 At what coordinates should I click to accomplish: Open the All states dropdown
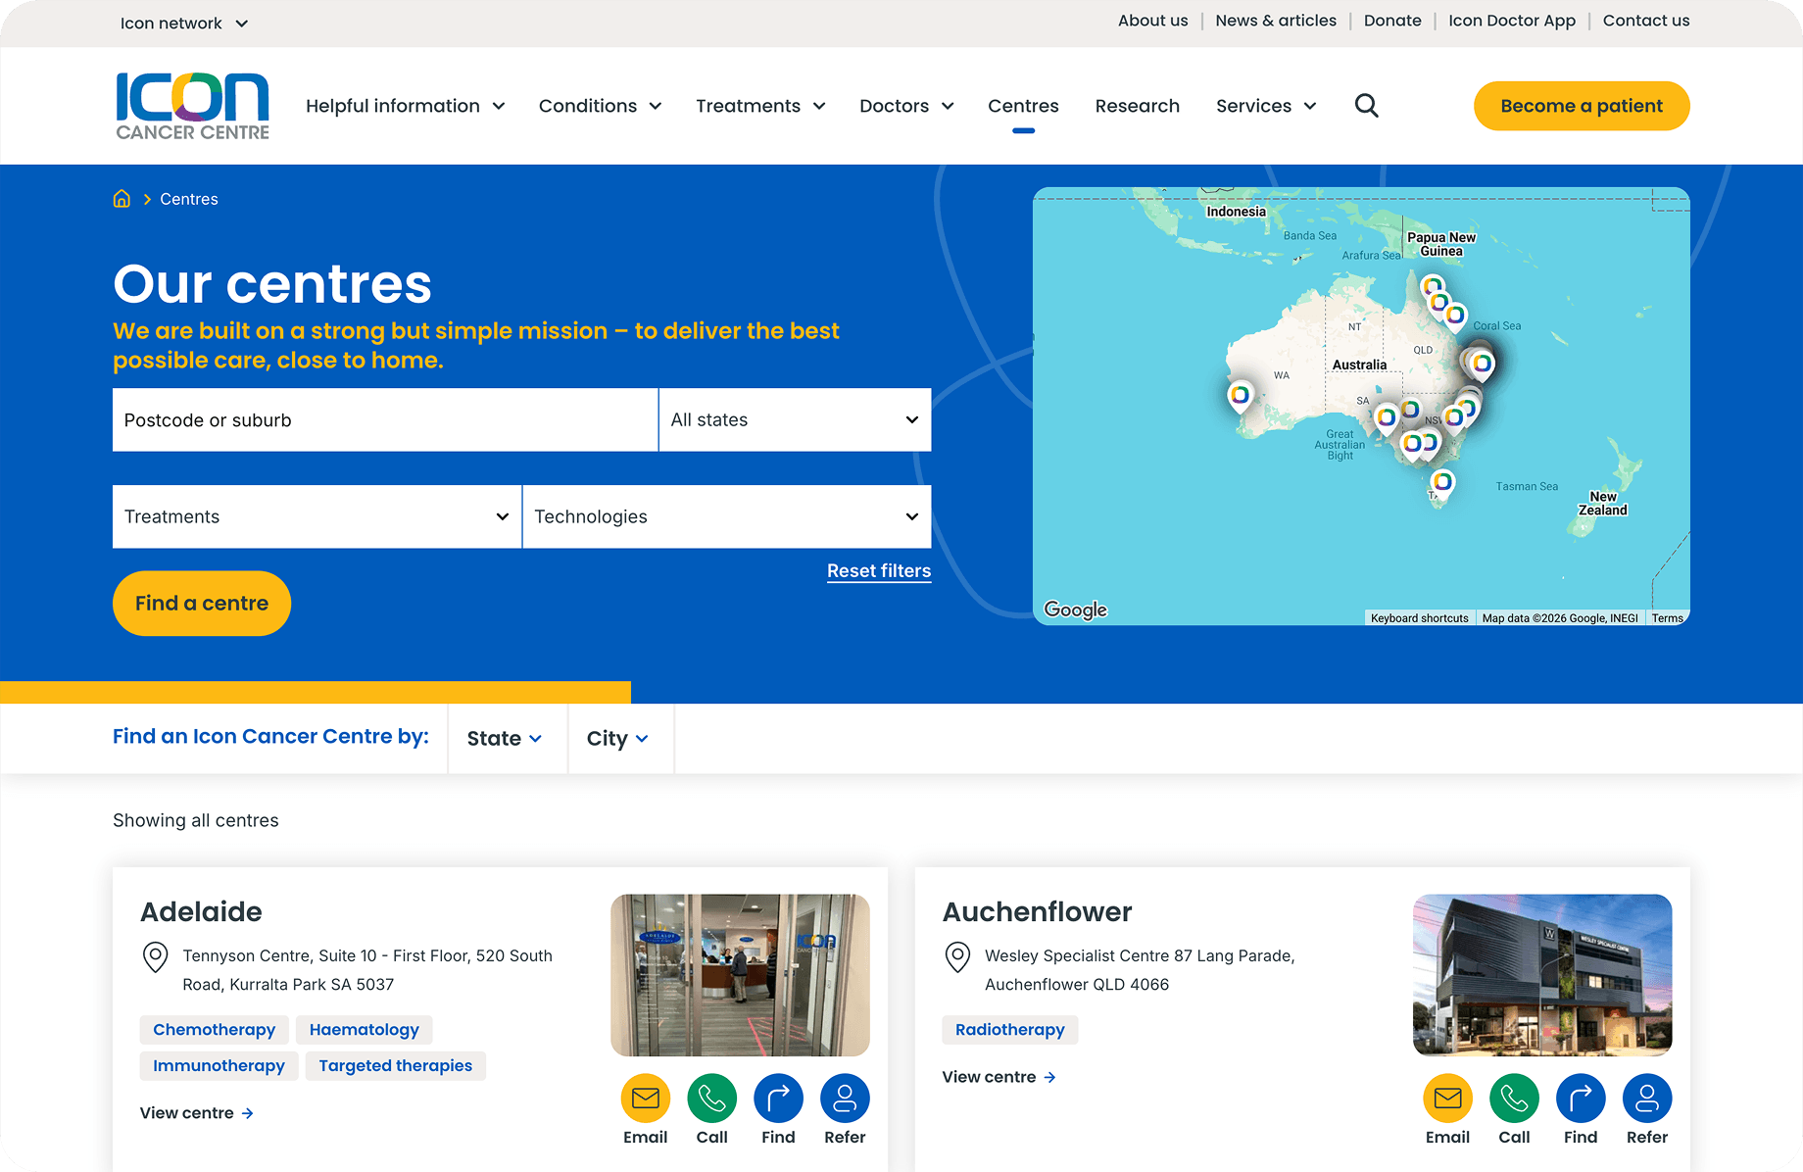click(795, 419)
